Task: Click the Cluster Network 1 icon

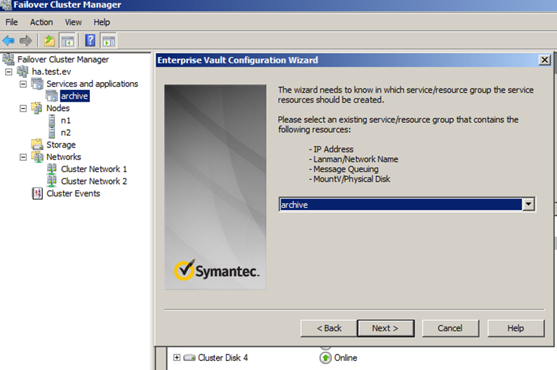Action: [x=52, y=169]
